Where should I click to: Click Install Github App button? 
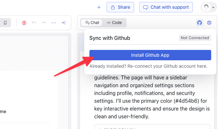150,55
